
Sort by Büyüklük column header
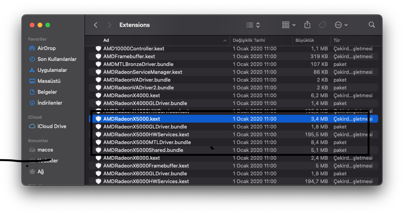pyautogui.click(x=305, y=40)
